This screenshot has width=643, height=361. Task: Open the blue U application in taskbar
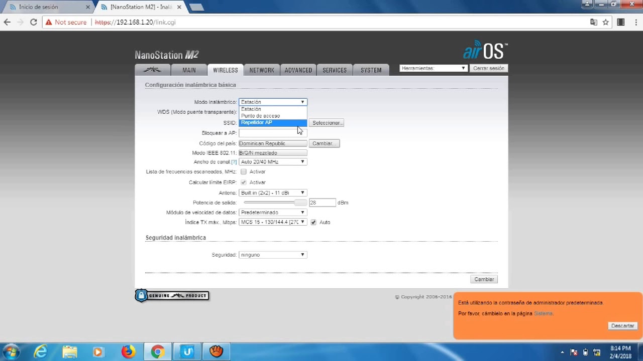pos(187,352)
